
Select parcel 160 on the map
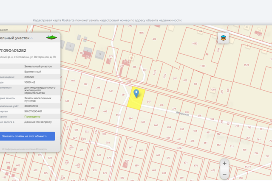(x=73, y=81)
